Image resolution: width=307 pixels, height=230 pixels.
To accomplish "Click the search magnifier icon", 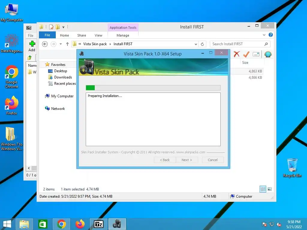I will point(266,44).
